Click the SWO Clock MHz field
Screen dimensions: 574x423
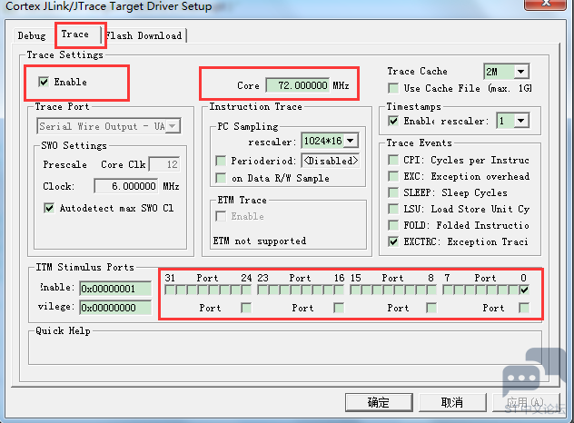pos(126,186)
